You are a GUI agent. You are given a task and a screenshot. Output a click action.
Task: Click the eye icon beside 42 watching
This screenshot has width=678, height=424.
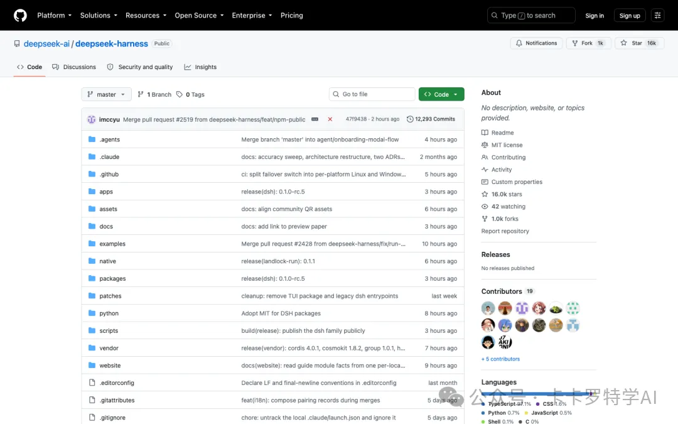tap(485, 207)
